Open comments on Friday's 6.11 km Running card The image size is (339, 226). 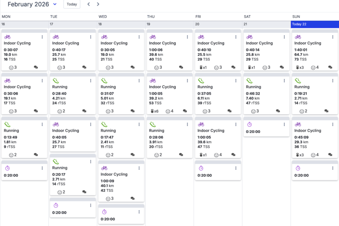[230, 111]
